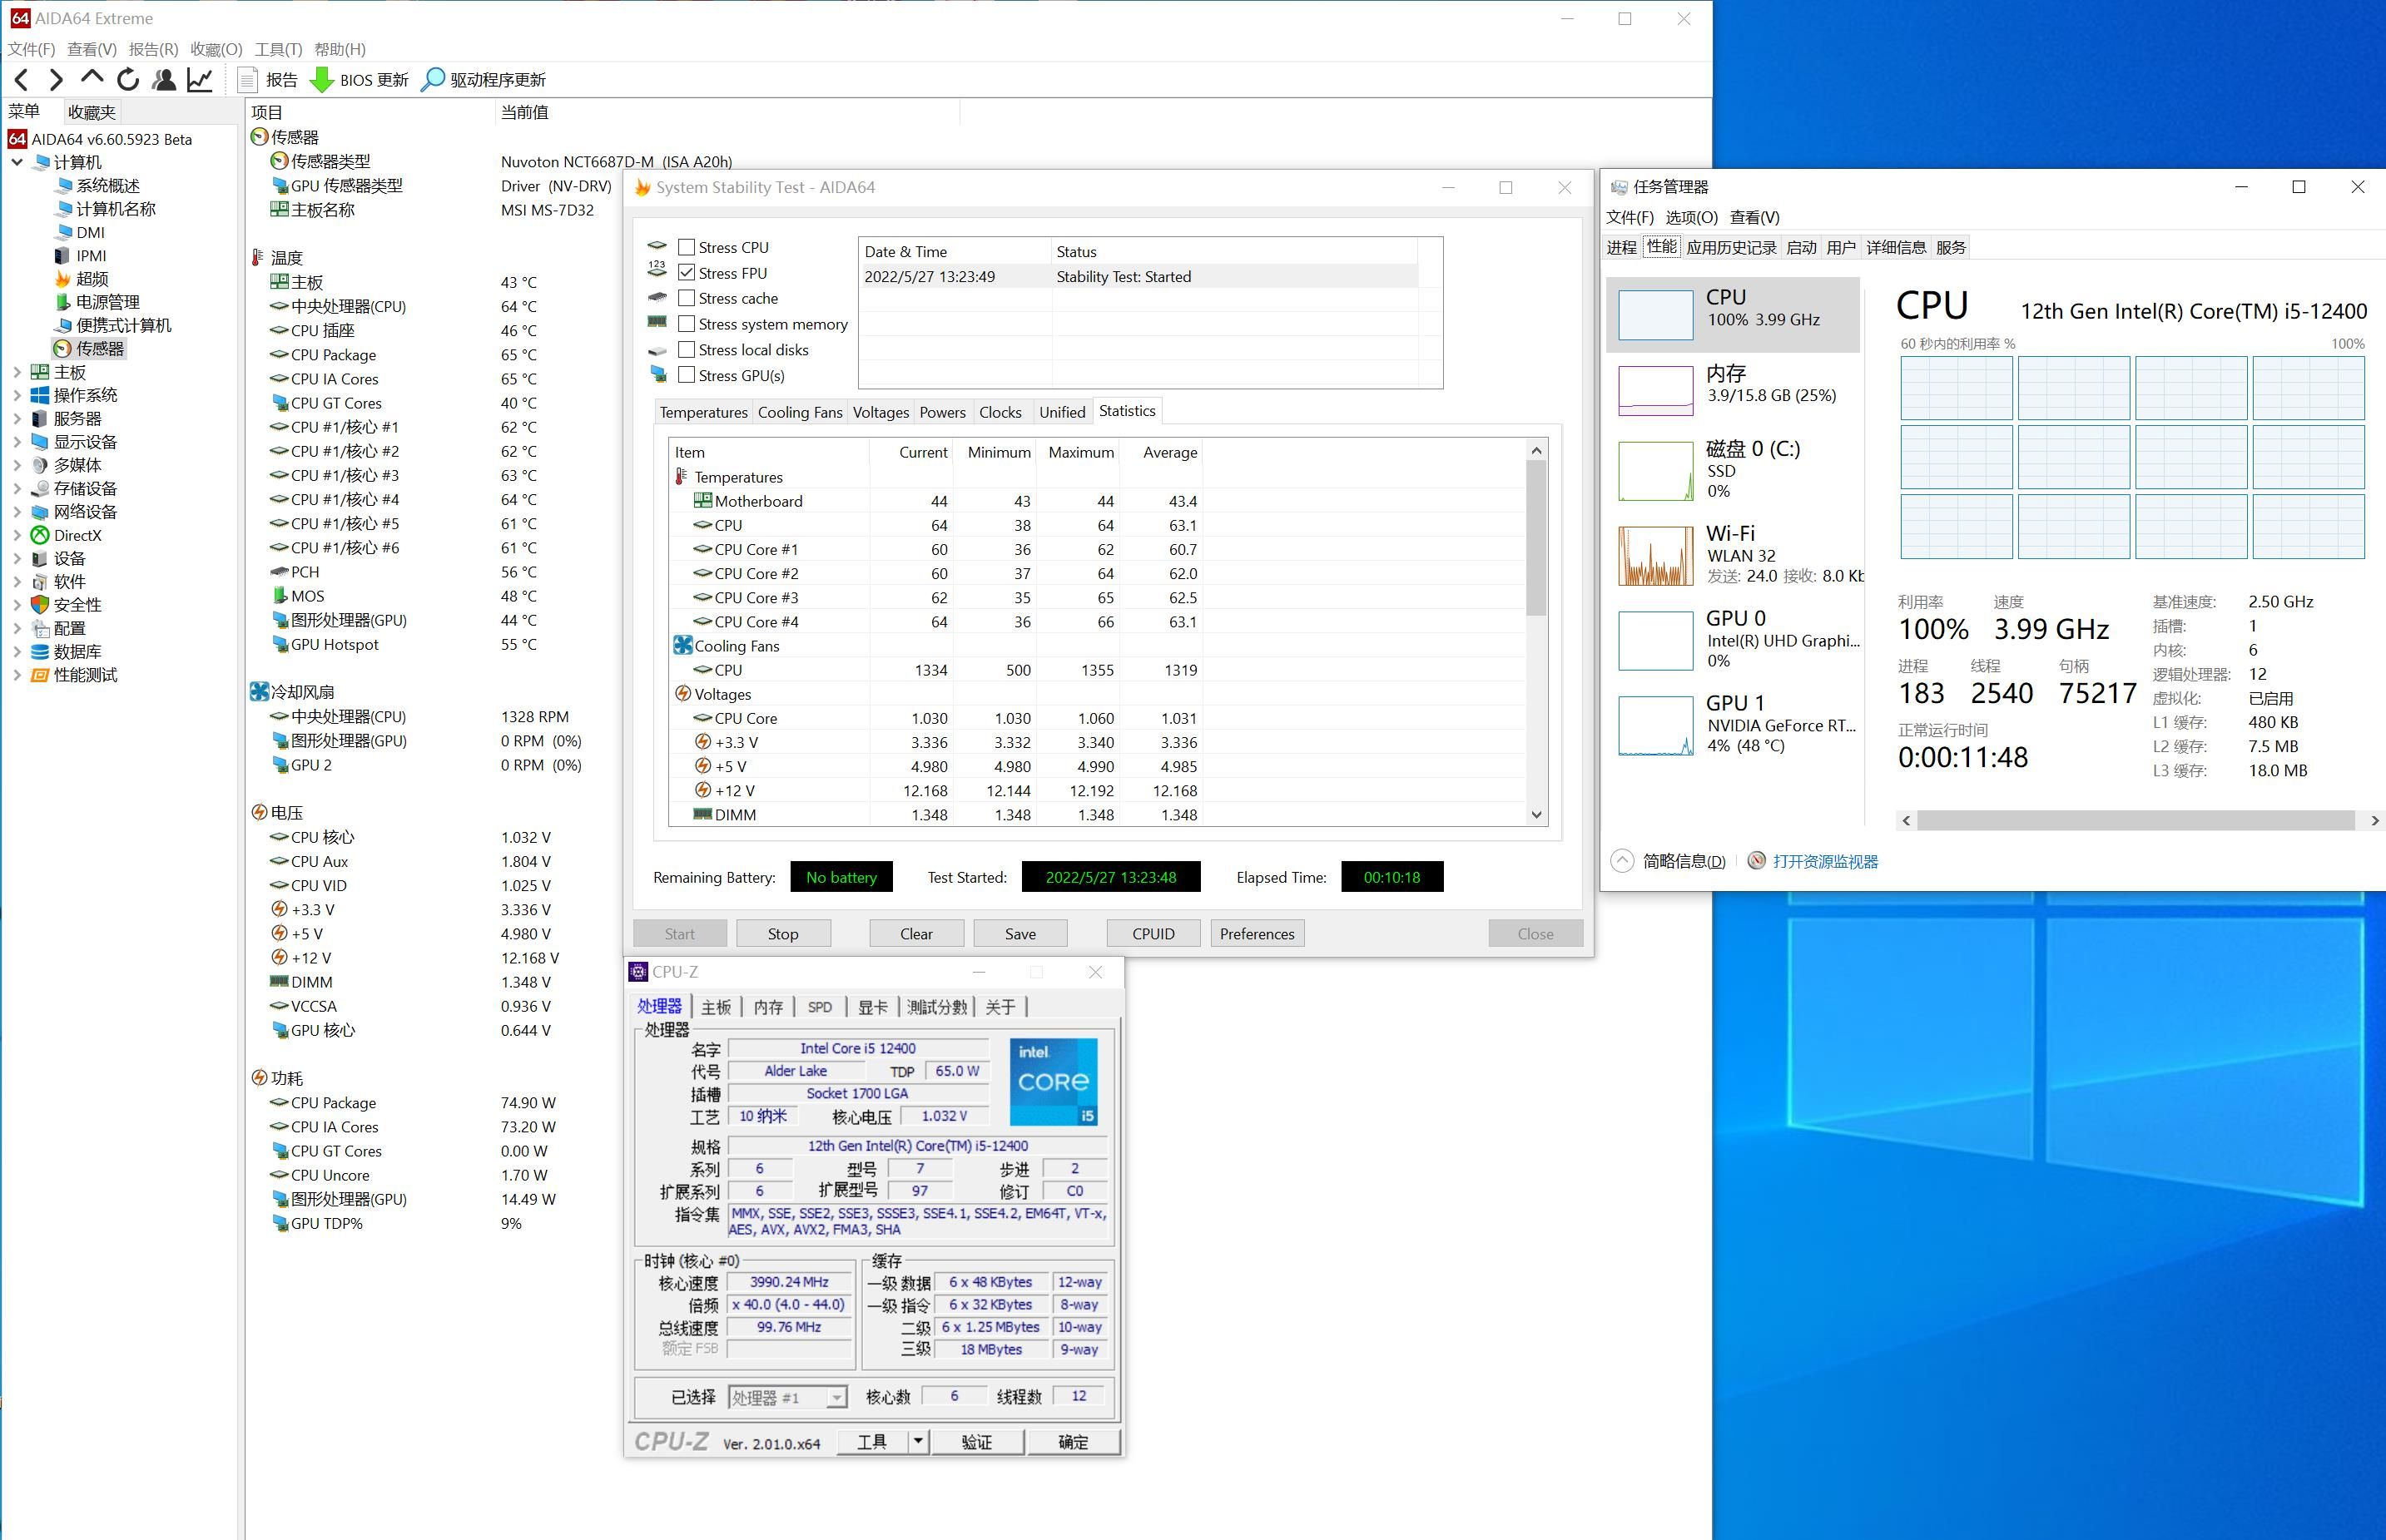Enable Stress system memory checkbox
2386x1540 pixels.
(687, 324)
